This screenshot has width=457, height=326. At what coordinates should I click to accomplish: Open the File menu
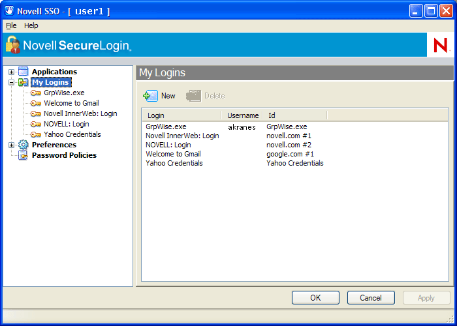11,25
